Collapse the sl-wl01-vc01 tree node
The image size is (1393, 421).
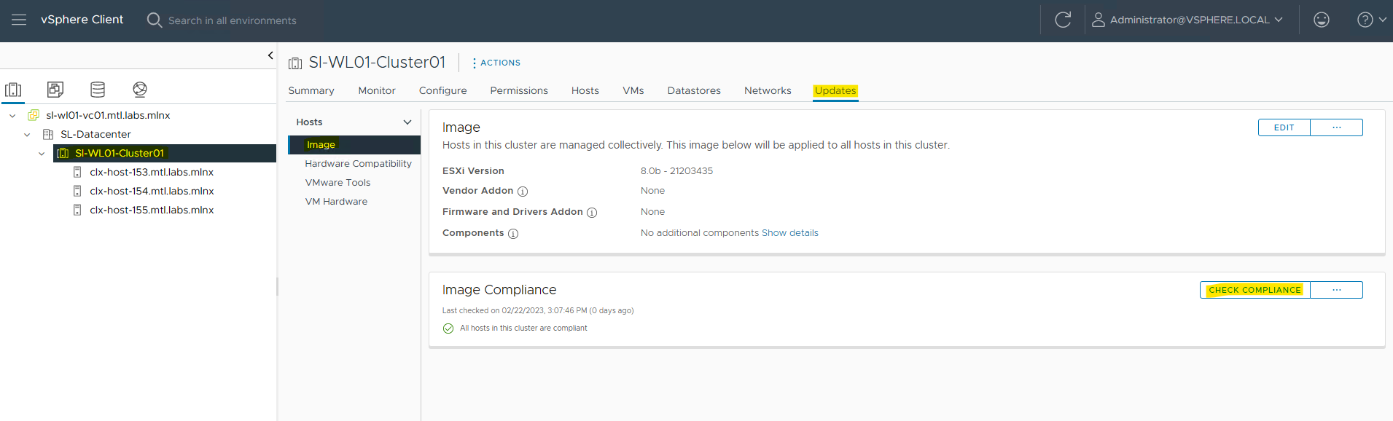(x=12, y=115)
